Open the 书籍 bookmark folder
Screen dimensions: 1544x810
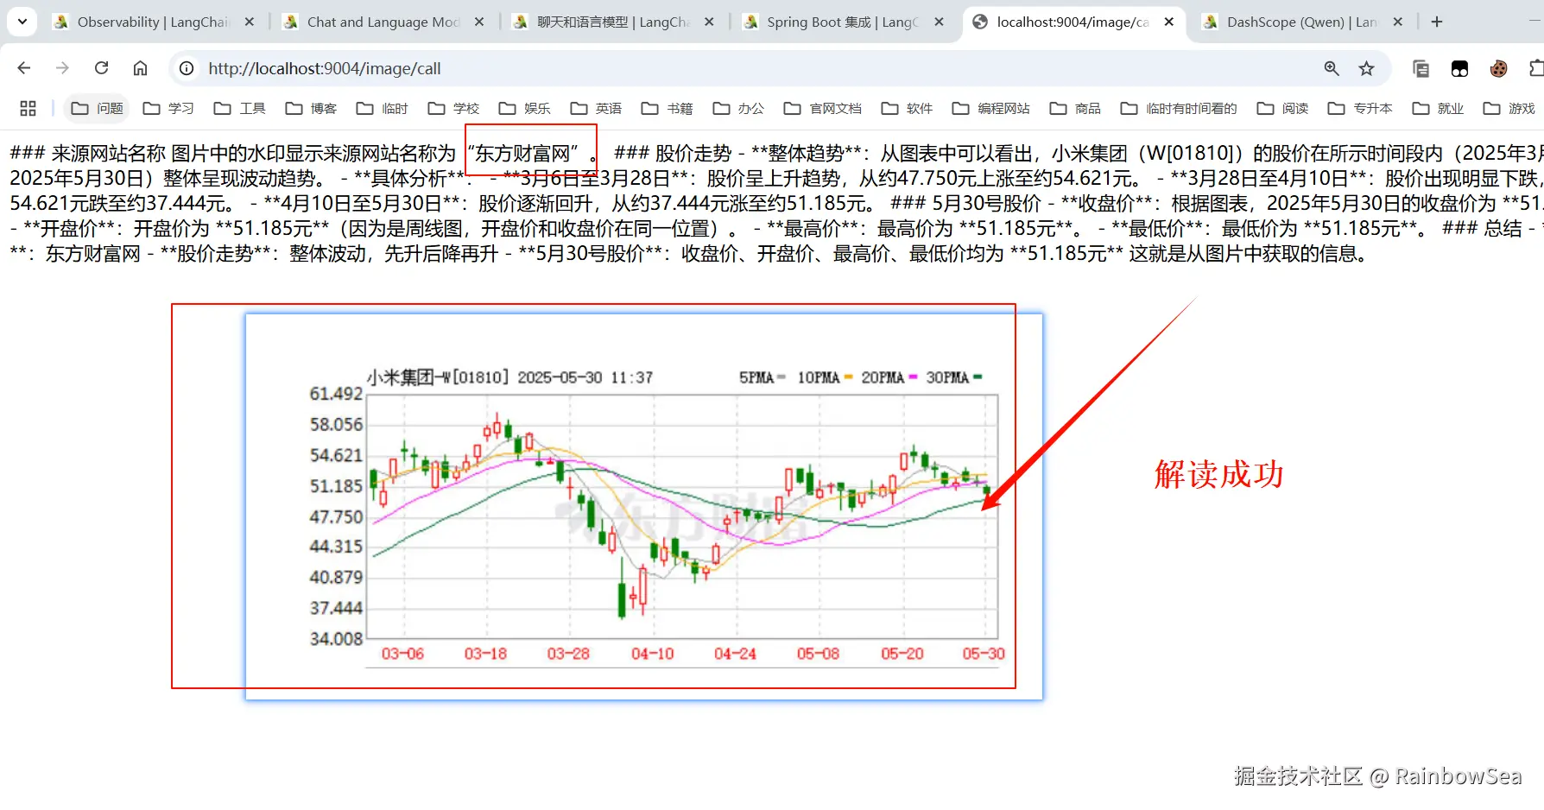coord(668,108)
